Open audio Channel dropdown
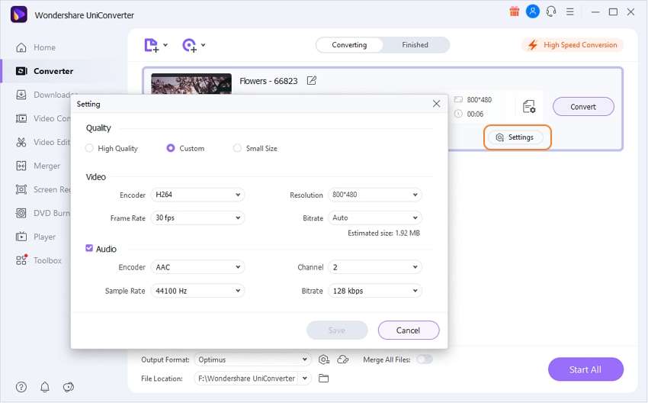 click(x=374, y=267)
